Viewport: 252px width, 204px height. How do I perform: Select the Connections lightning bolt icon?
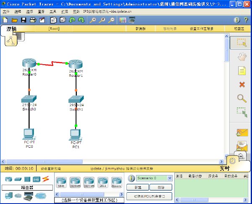coord(45,179)
